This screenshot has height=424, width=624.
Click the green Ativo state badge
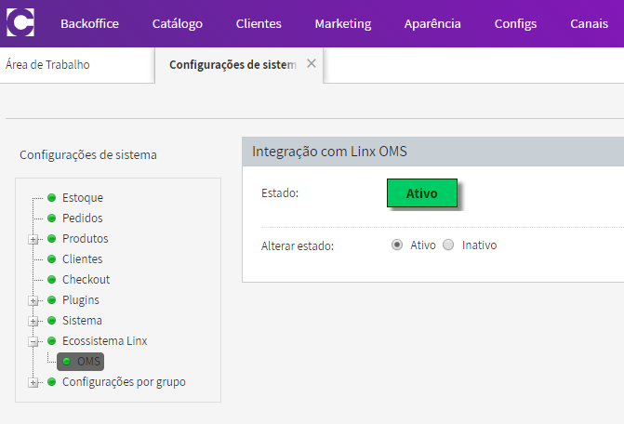422,193
